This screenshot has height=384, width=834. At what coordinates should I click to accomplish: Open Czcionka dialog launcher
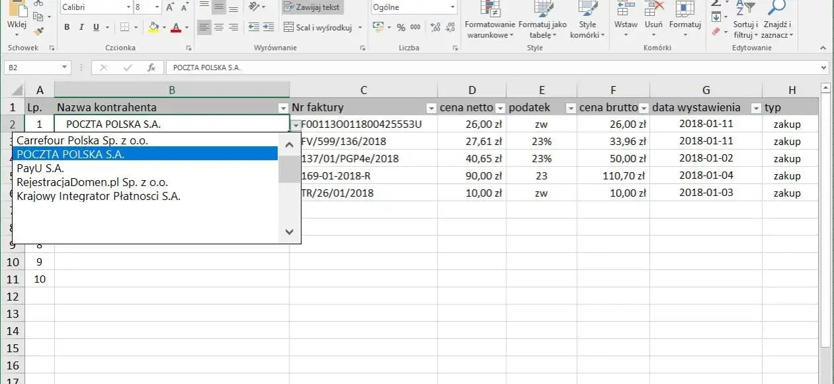189,48
